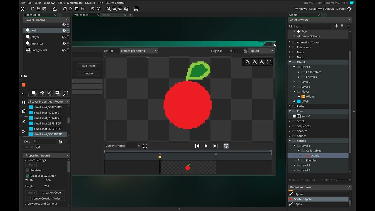The width and height of the screenshot is (375, 211).
Task: Click the delete trash icon on recorder bar
Action: point(24,111)
